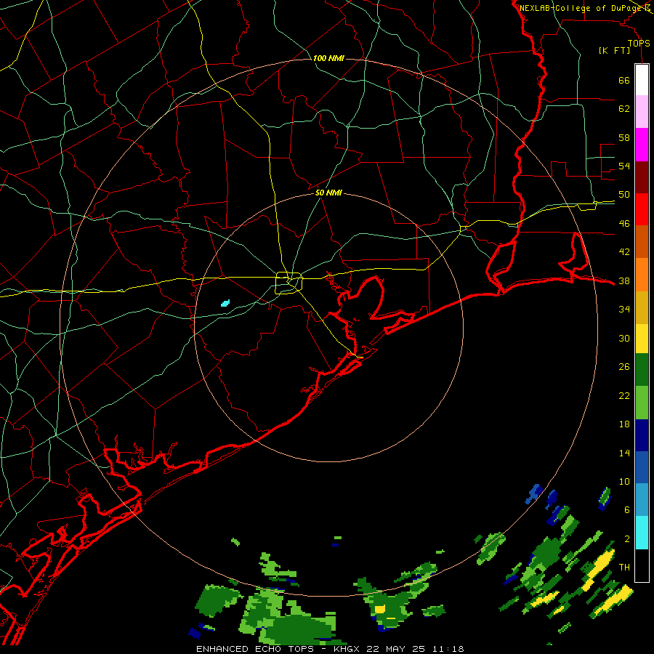The image size is (654, 654).
Task: Click the ENHANCED ECHO TOPS product title
Action: [255, 649]
